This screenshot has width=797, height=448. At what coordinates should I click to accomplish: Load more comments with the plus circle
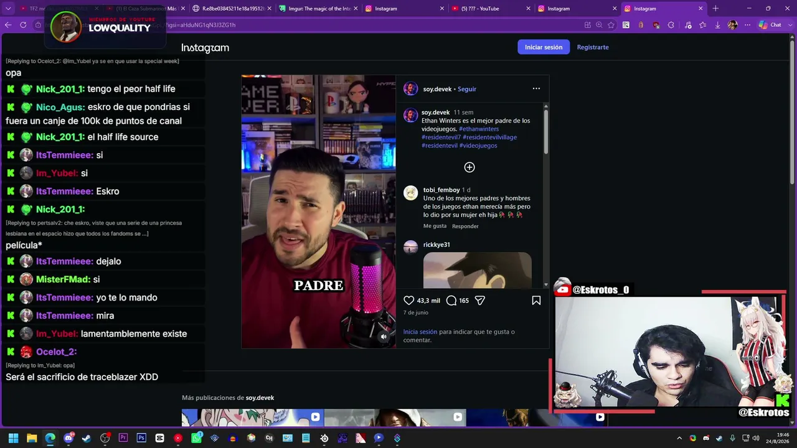coord(469,167)
